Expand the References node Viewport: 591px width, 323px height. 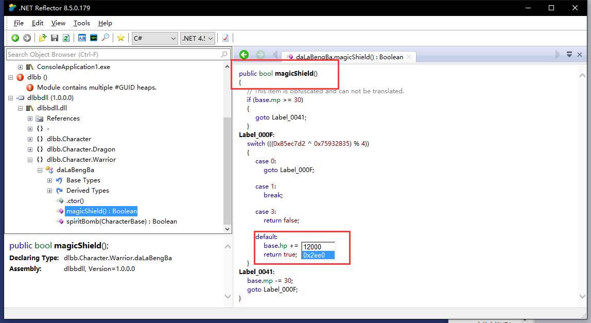pyautogui.click(x=30, y=118)
